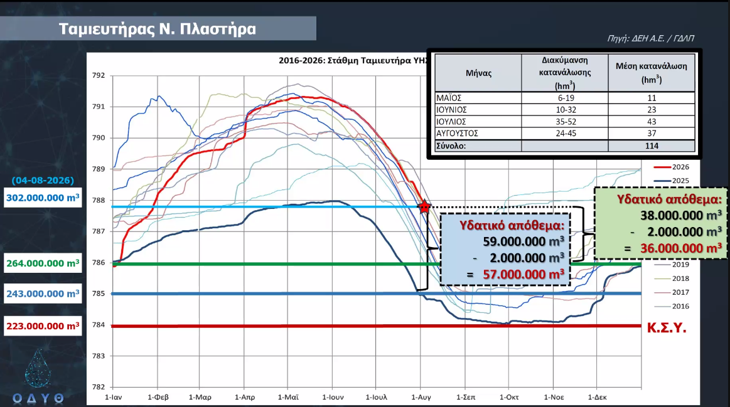Screen dimensions: 730x407
Task: Click the 2019 legend entry
Action: click(672, 264)
